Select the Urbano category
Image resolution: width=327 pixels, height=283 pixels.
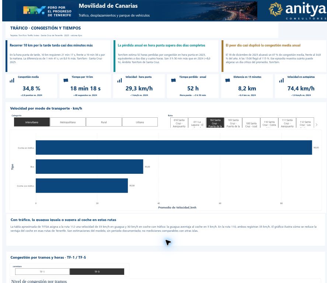(140, 122)
